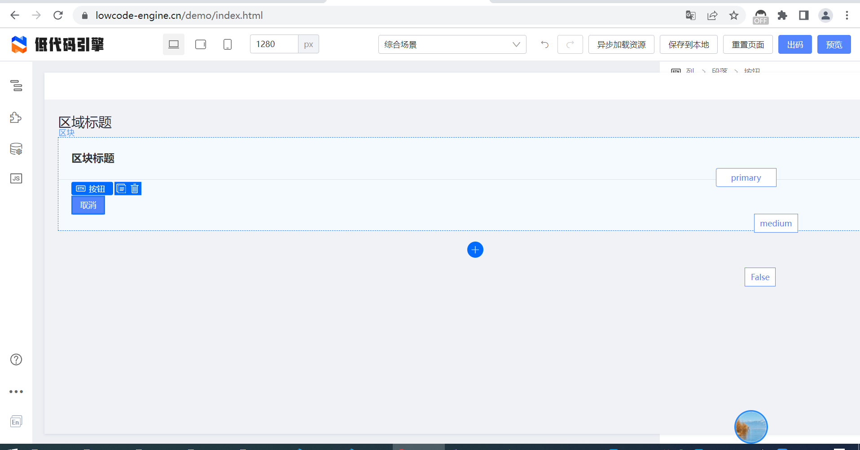Undo the last change
Image resolution: width=860 pixels, height=450 pixels.
pos(544,44)
